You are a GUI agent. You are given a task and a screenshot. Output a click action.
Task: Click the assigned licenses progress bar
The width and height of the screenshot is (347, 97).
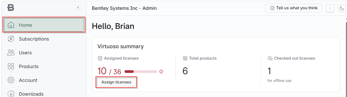[141, 72]
